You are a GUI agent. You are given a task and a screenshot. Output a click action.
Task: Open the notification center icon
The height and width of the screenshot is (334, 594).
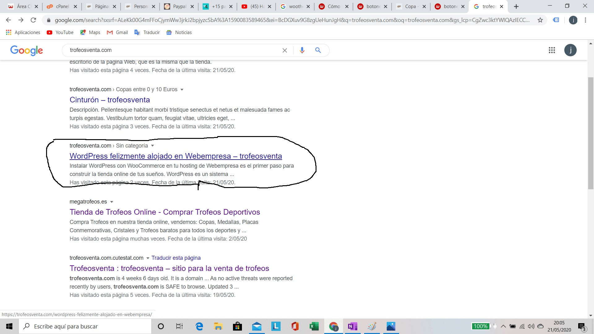point(582,327)
